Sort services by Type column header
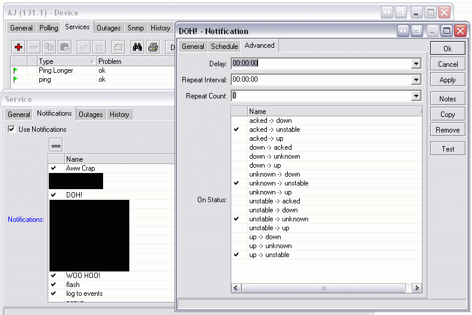The image size is (472, 315). tap(67, 61)
